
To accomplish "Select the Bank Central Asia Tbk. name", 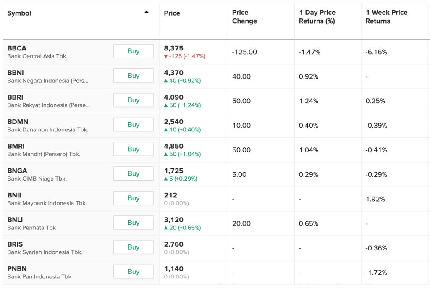I will (x=37, y=56).
